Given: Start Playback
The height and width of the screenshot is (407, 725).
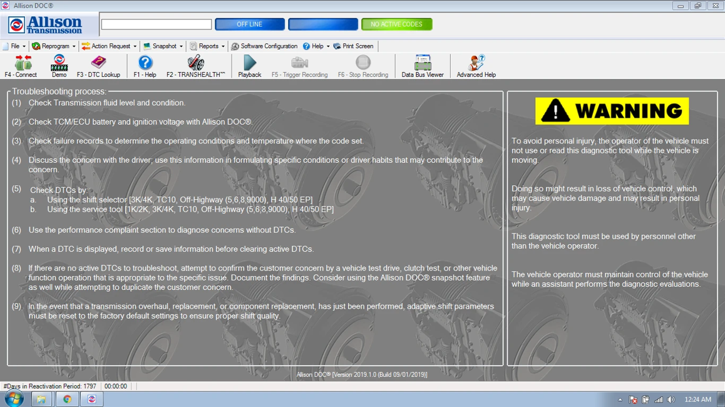Looking at the screenshot, I should (x=250, y=66).
